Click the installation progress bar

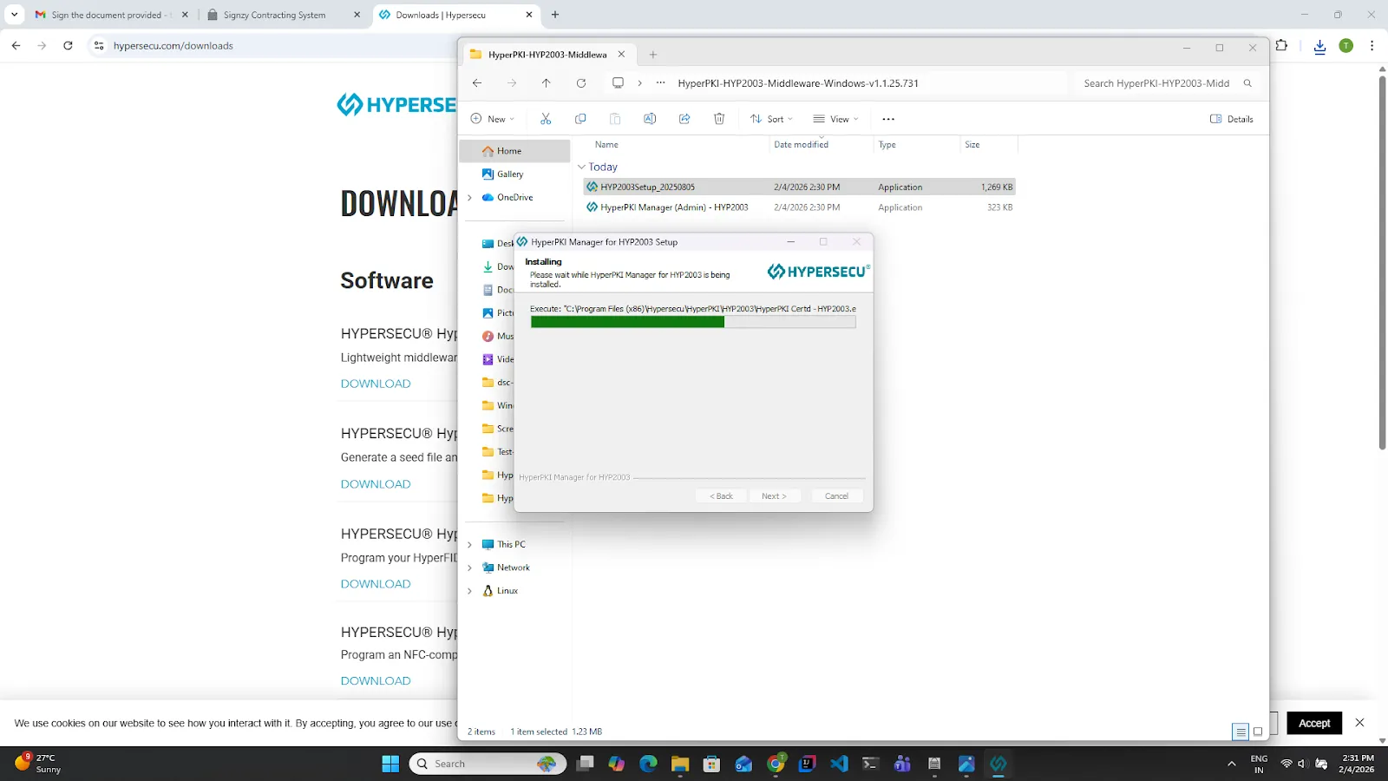[693, 322]
